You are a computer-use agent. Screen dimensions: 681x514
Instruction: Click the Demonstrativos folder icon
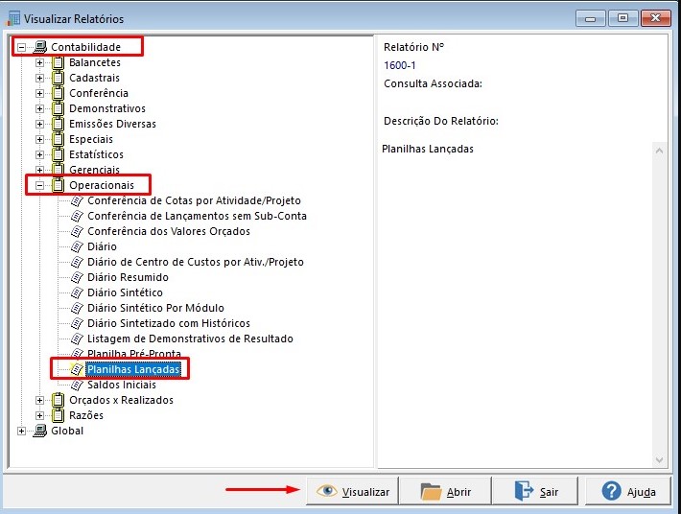coord(59,108)
